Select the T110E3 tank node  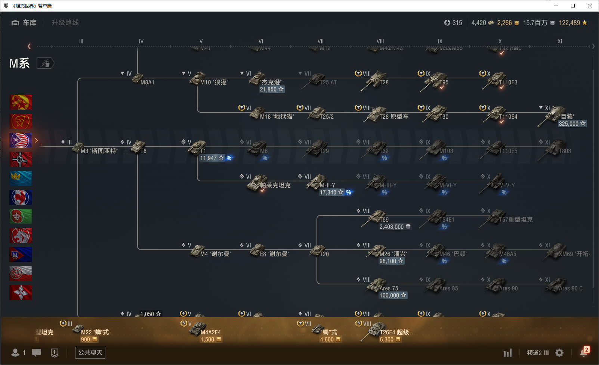pyautogui.click(x=500, y=81)
